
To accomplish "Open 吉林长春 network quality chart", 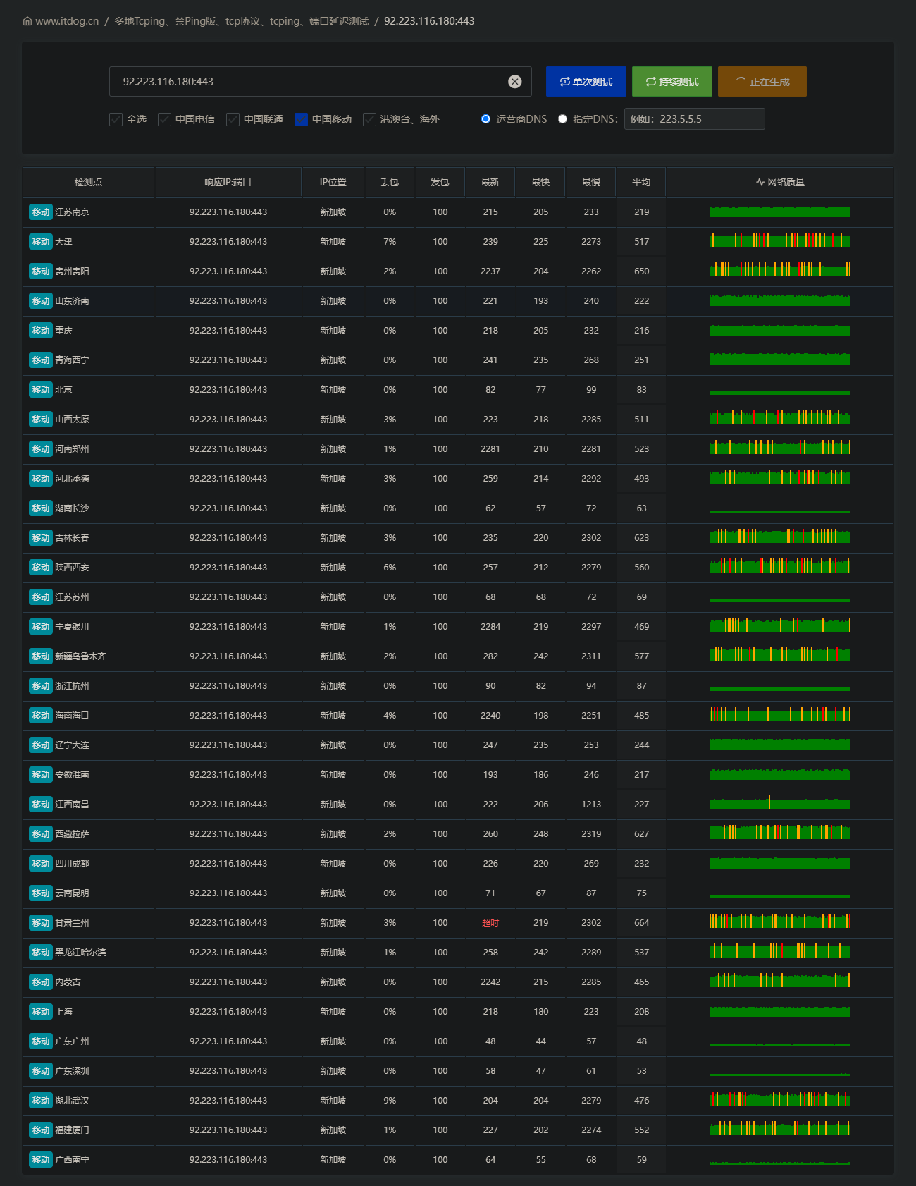I will click(780, 536).
